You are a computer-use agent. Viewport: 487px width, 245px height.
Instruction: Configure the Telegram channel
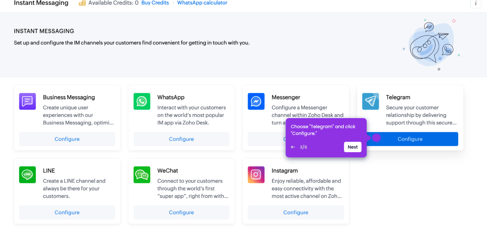[410, 139]
